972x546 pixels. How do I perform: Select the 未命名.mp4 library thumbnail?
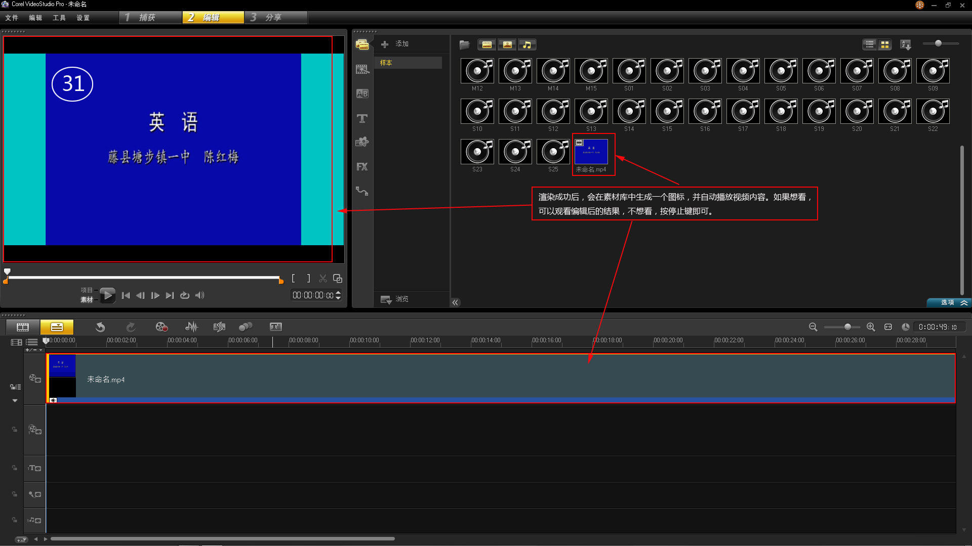pyautogui.click(x=591, y=152)
